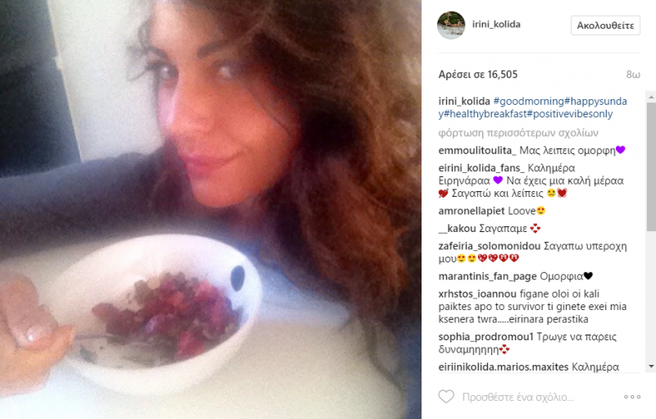Click the Ακολουθείτε following button
The image size is (656, 419).
pyautogui.click(x=605, y=25)
